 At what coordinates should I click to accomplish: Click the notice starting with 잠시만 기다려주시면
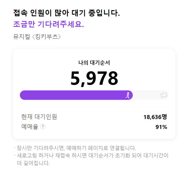76,148
